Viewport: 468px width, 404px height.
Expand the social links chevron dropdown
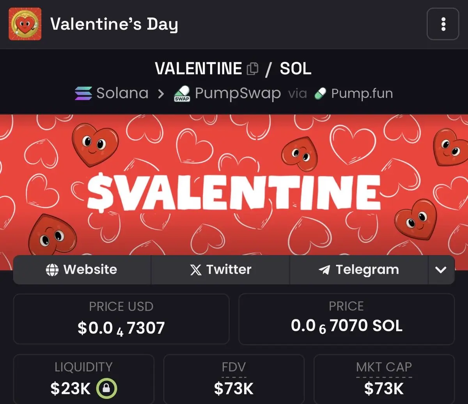tap(441, 270)
